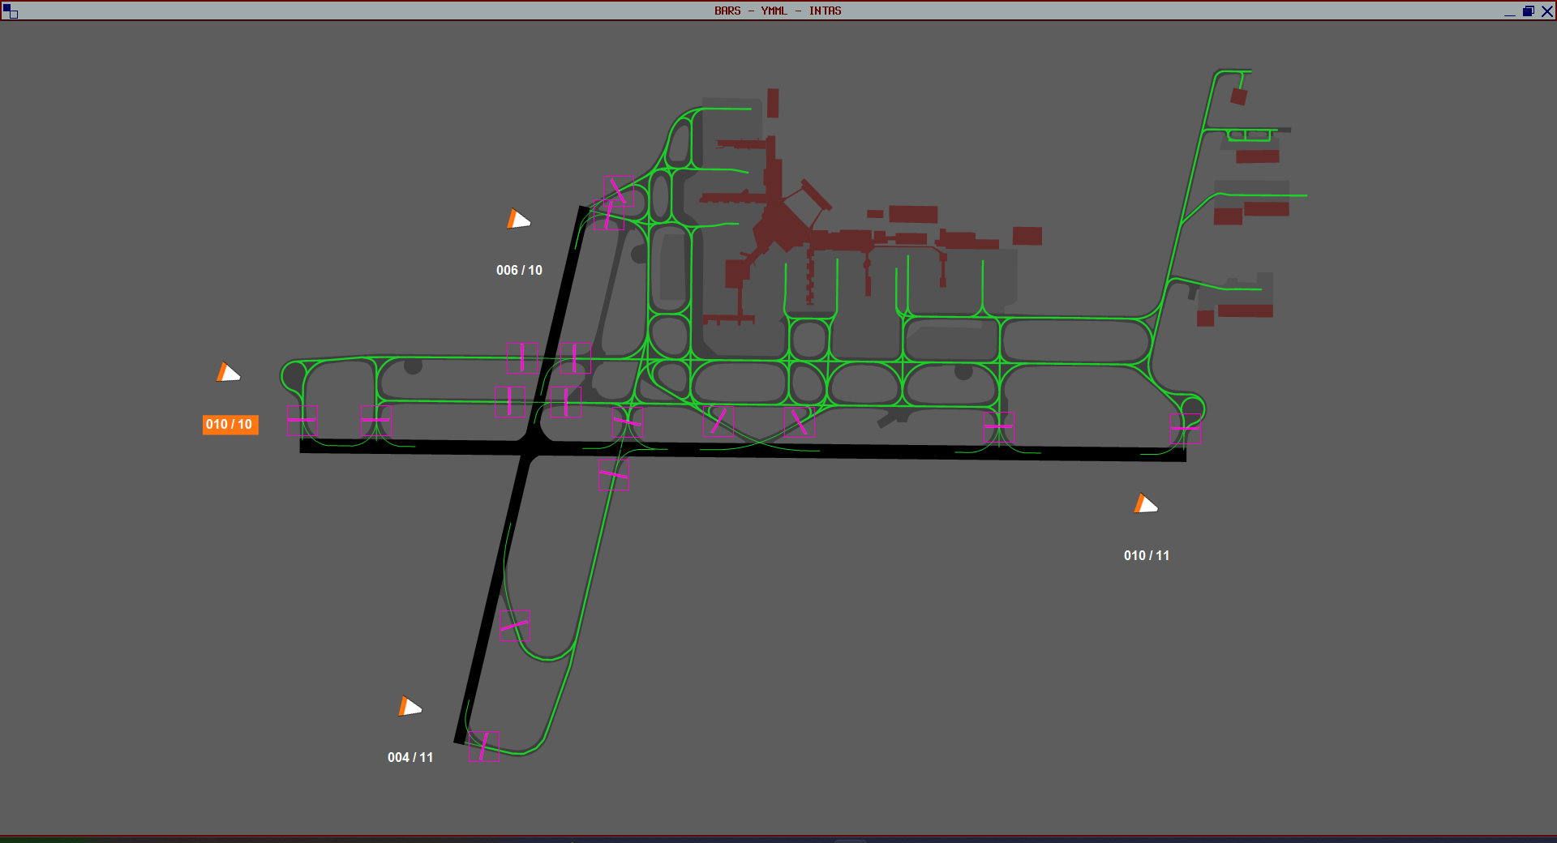Toggle the westernmost stopbar on the east-west runway
The height and width of the screenshot is (843, 1557).
point(301,420)
